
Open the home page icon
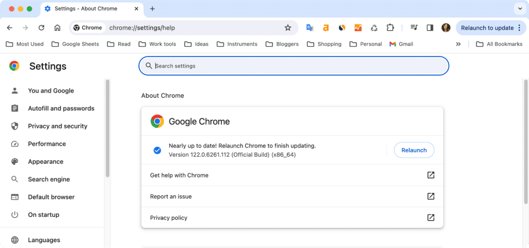click(x=57, y=28)
